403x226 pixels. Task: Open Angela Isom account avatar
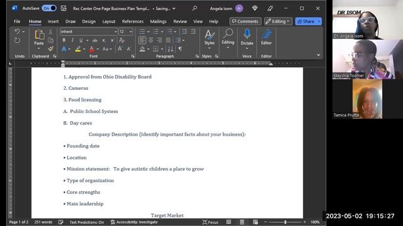coord(239,8)
